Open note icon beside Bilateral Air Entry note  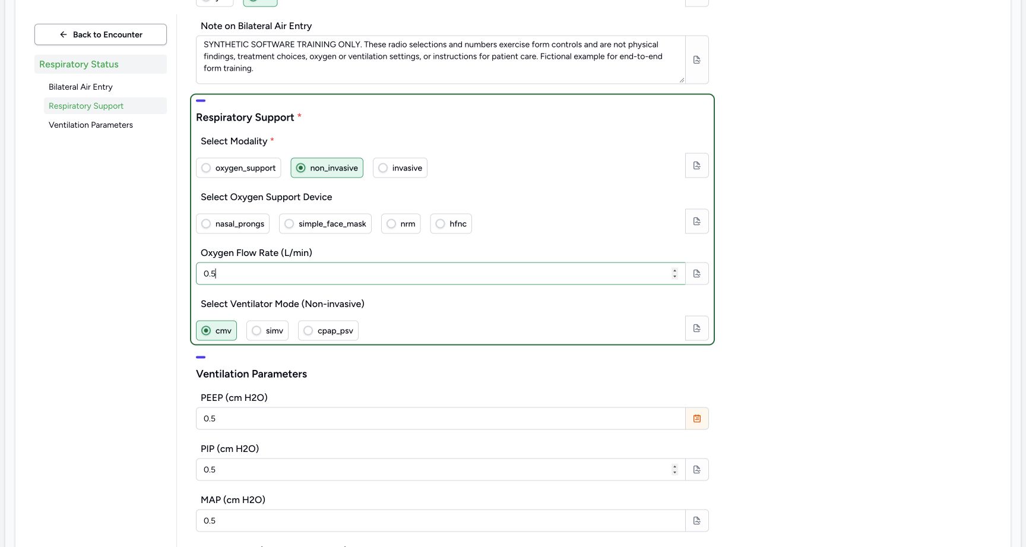coord(696,60)
